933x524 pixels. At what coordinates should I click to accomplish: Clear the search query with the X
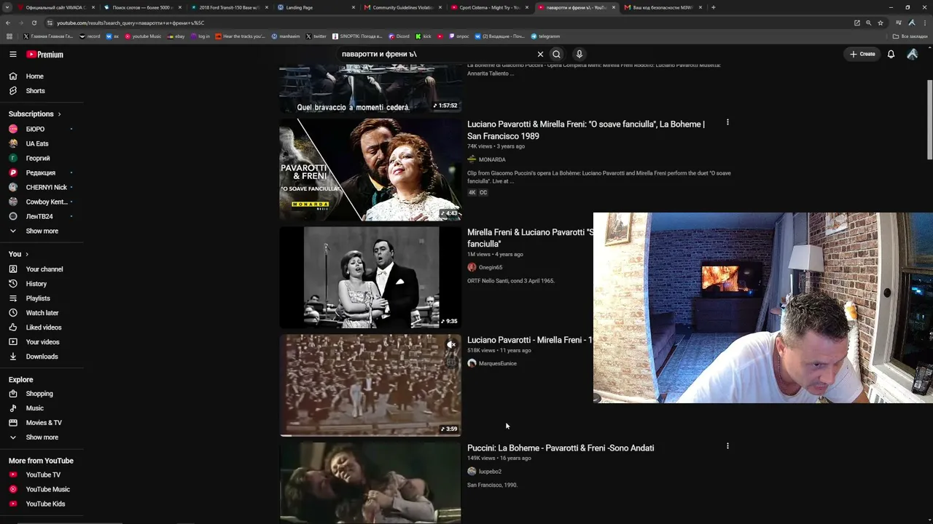pos(540,54)
